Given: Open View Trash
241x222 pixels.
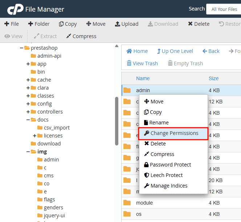Looking at the screenshot, I should click(x=142, y=63).
